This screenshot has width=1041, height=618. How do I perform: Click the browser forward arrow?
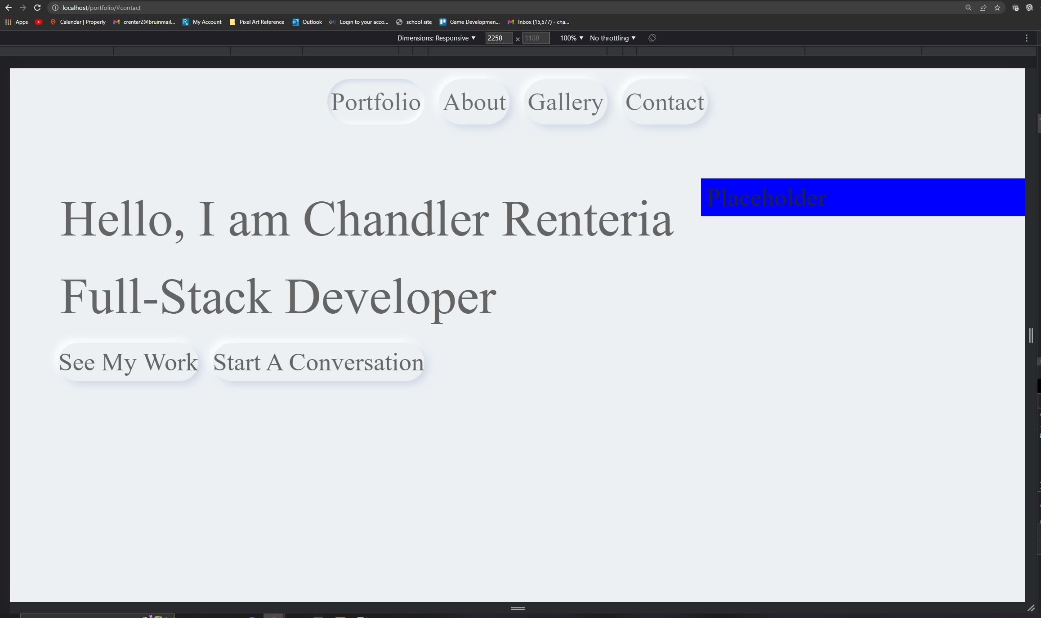pos(23,8)
